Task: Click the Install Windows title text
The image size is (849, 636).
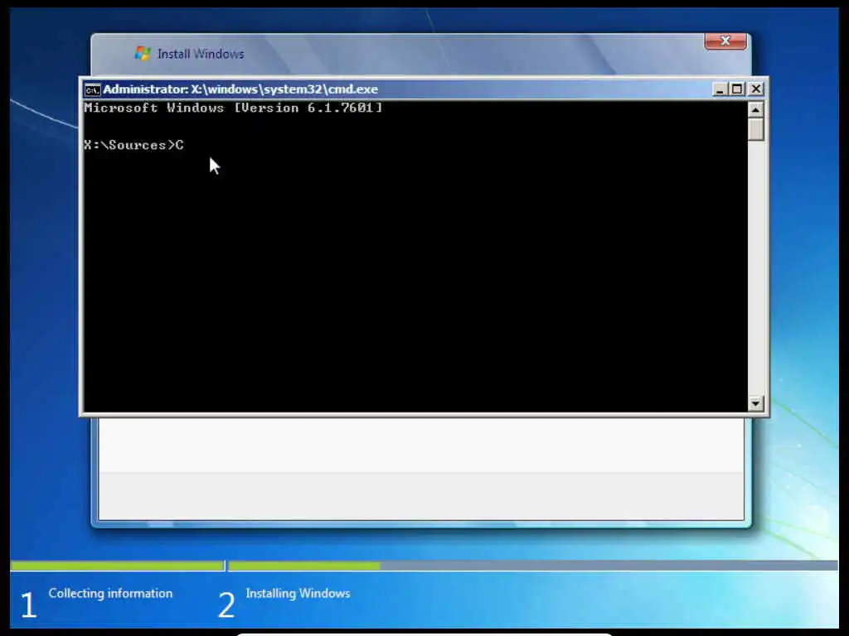Action: 201,54
